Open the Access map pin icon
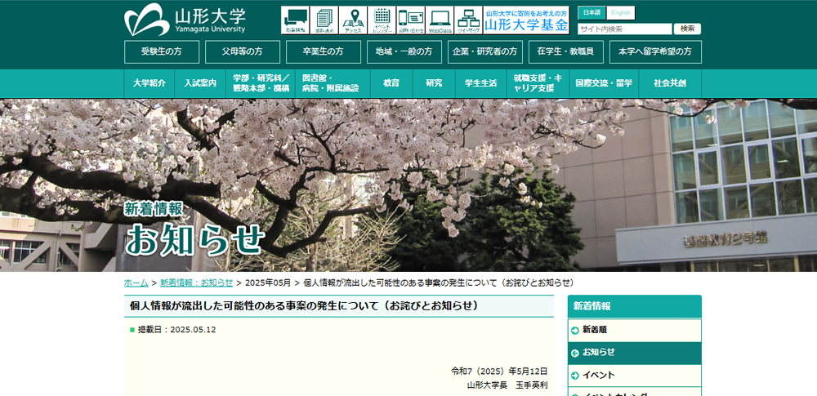The width and height of the screenshot is (817, 396). (x=353, y=20)
